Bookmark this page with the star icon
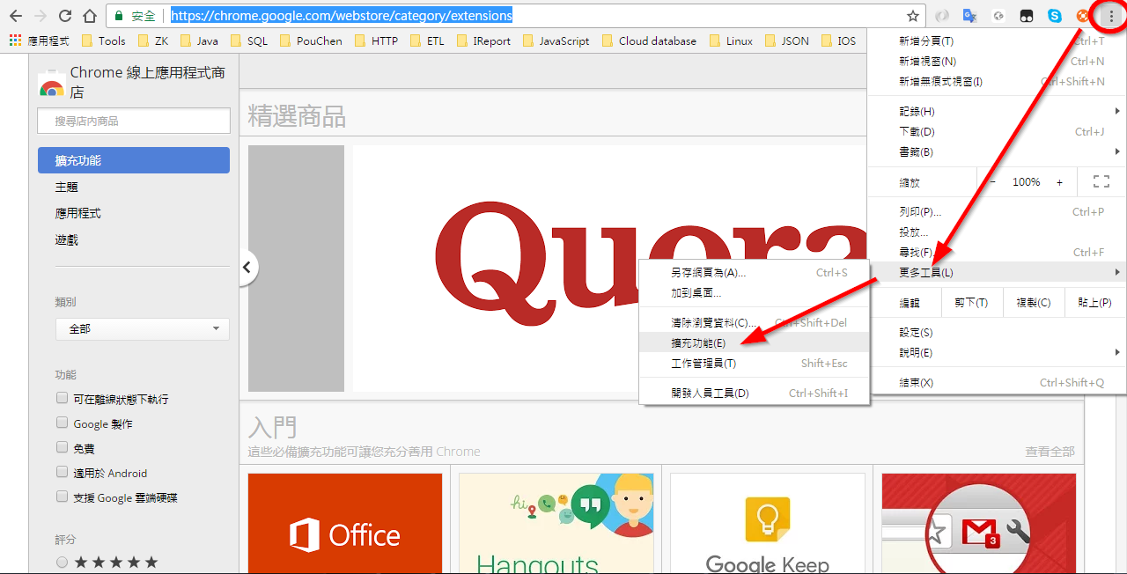The width and height of the screenshot is (1127, 574). pos(913,16)
